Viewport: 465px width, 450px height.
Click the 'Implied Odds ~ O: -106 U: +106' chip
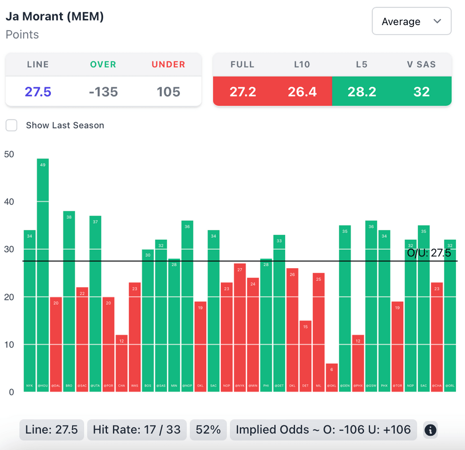(323, 430)
